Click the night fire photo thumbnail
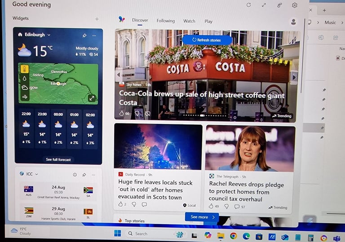Screen dimensions: 345x242 [x=158, y=147]
